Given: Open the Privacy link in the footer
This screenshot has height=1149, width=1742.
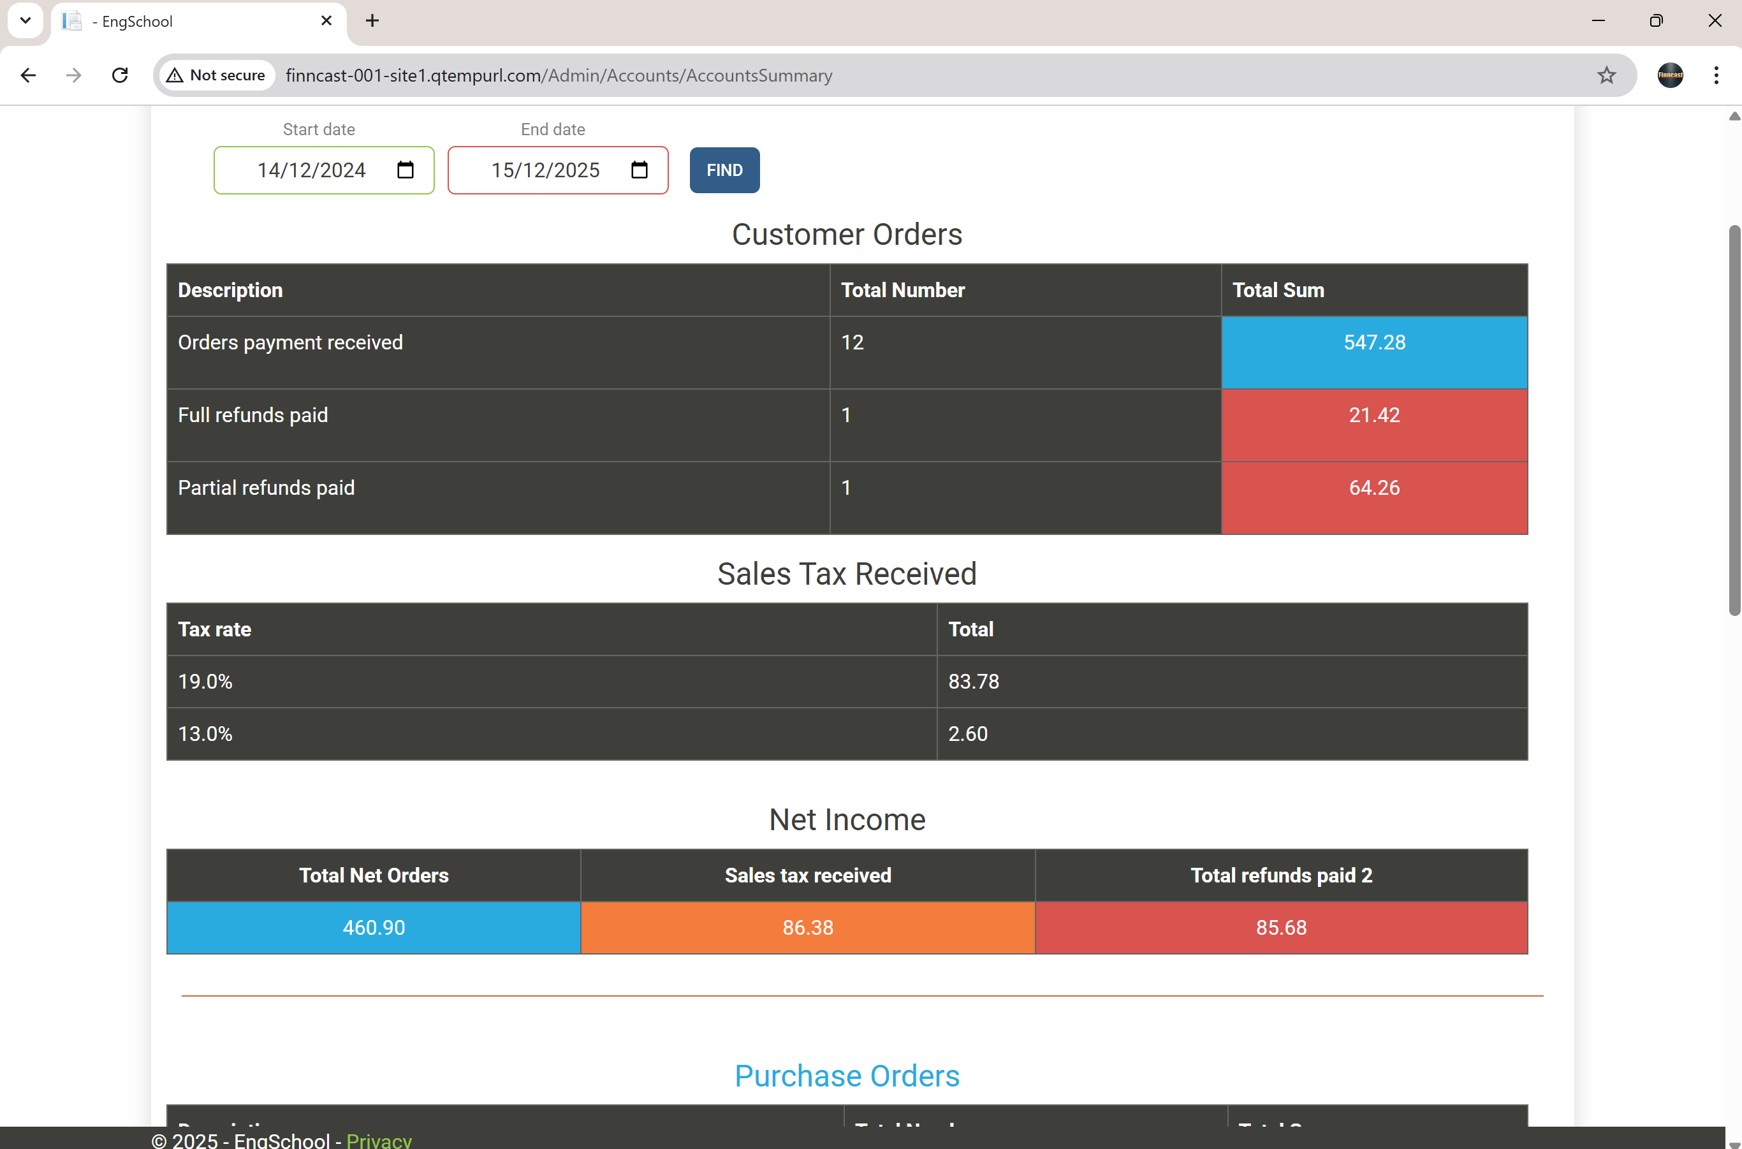Looking at the screenshot, I should [x=379, y=1139].
